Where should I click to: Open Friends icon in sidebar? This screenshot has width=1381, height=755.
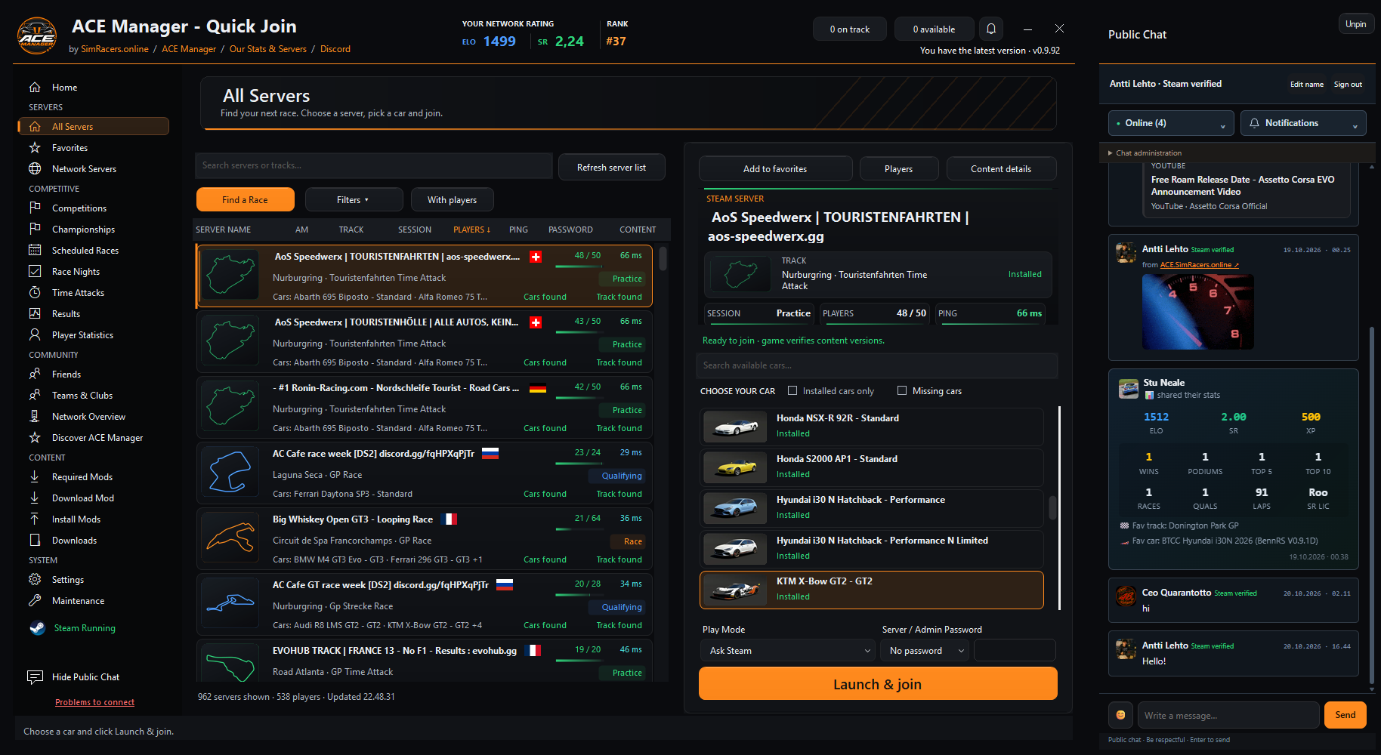tap(35, 374)
